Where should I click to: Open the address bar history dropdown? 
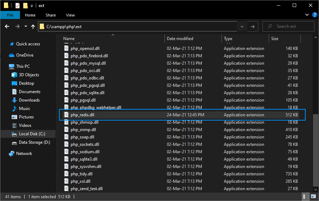(242, 26)
